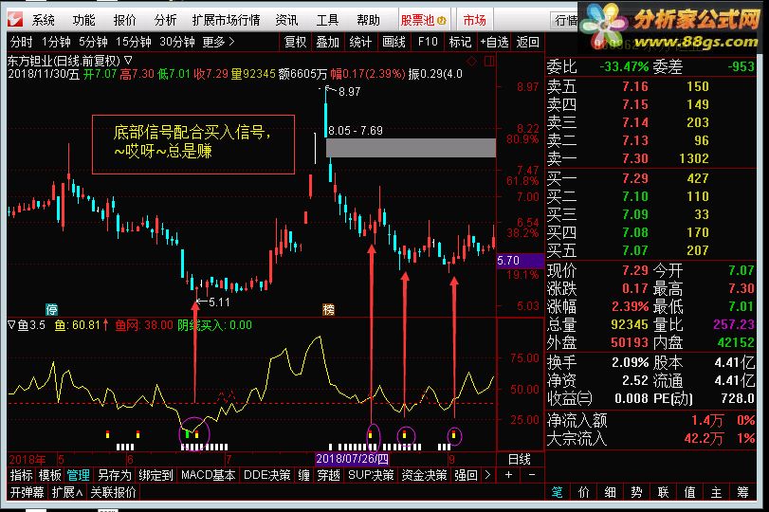Select the 模板 tab
Screen dimensions: 769x512
[x=50, y=475]
